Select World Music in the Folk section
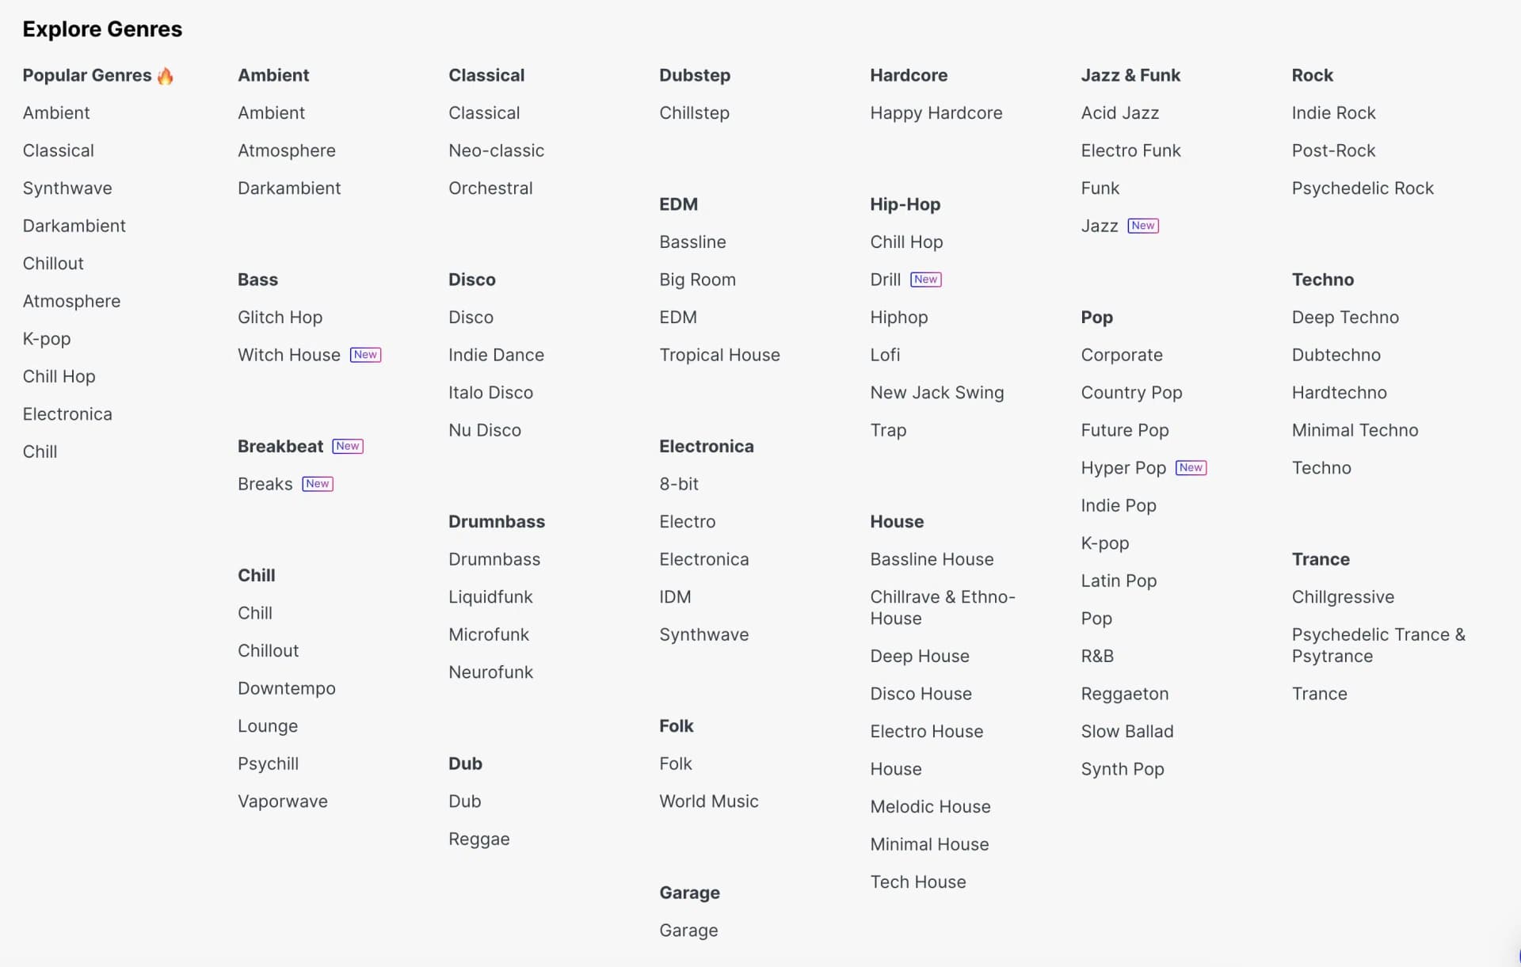Image resolution: width=1521 pixels, height=967 pixels. [x=708, y=801]
